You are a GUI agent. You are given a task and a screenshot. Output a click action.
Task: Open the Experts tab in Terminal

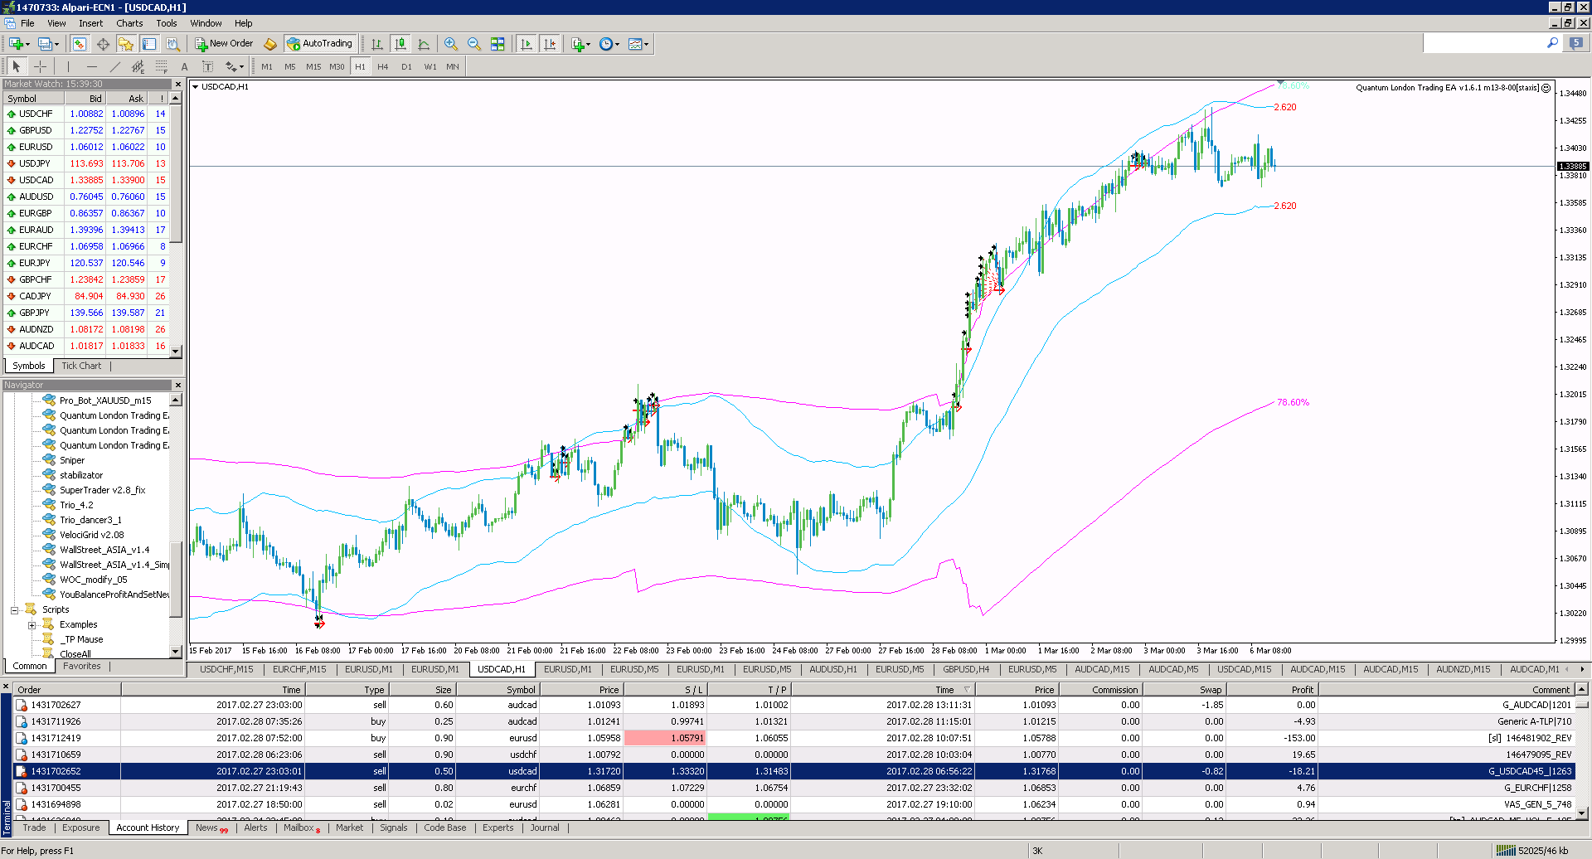(498, 827)
